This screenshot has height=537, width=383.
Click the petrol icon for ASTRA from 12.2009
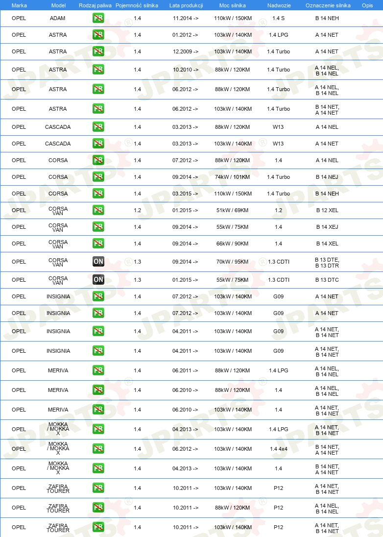(x=98, y=51)
